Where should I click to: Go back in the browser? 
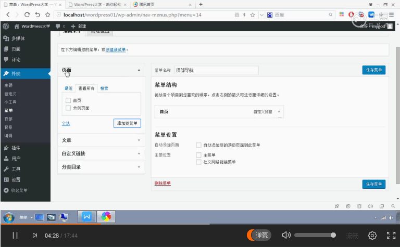[x=8, y=15]
